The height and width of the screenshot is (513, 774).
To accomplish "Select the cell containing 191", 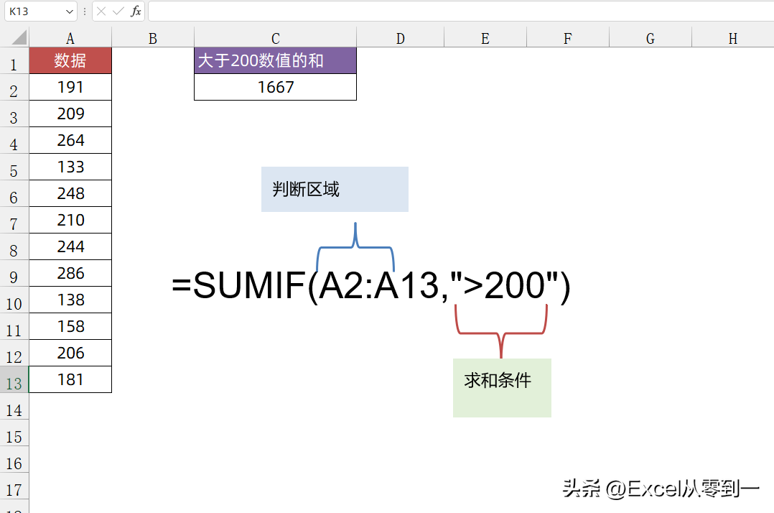I will (70, 87).
